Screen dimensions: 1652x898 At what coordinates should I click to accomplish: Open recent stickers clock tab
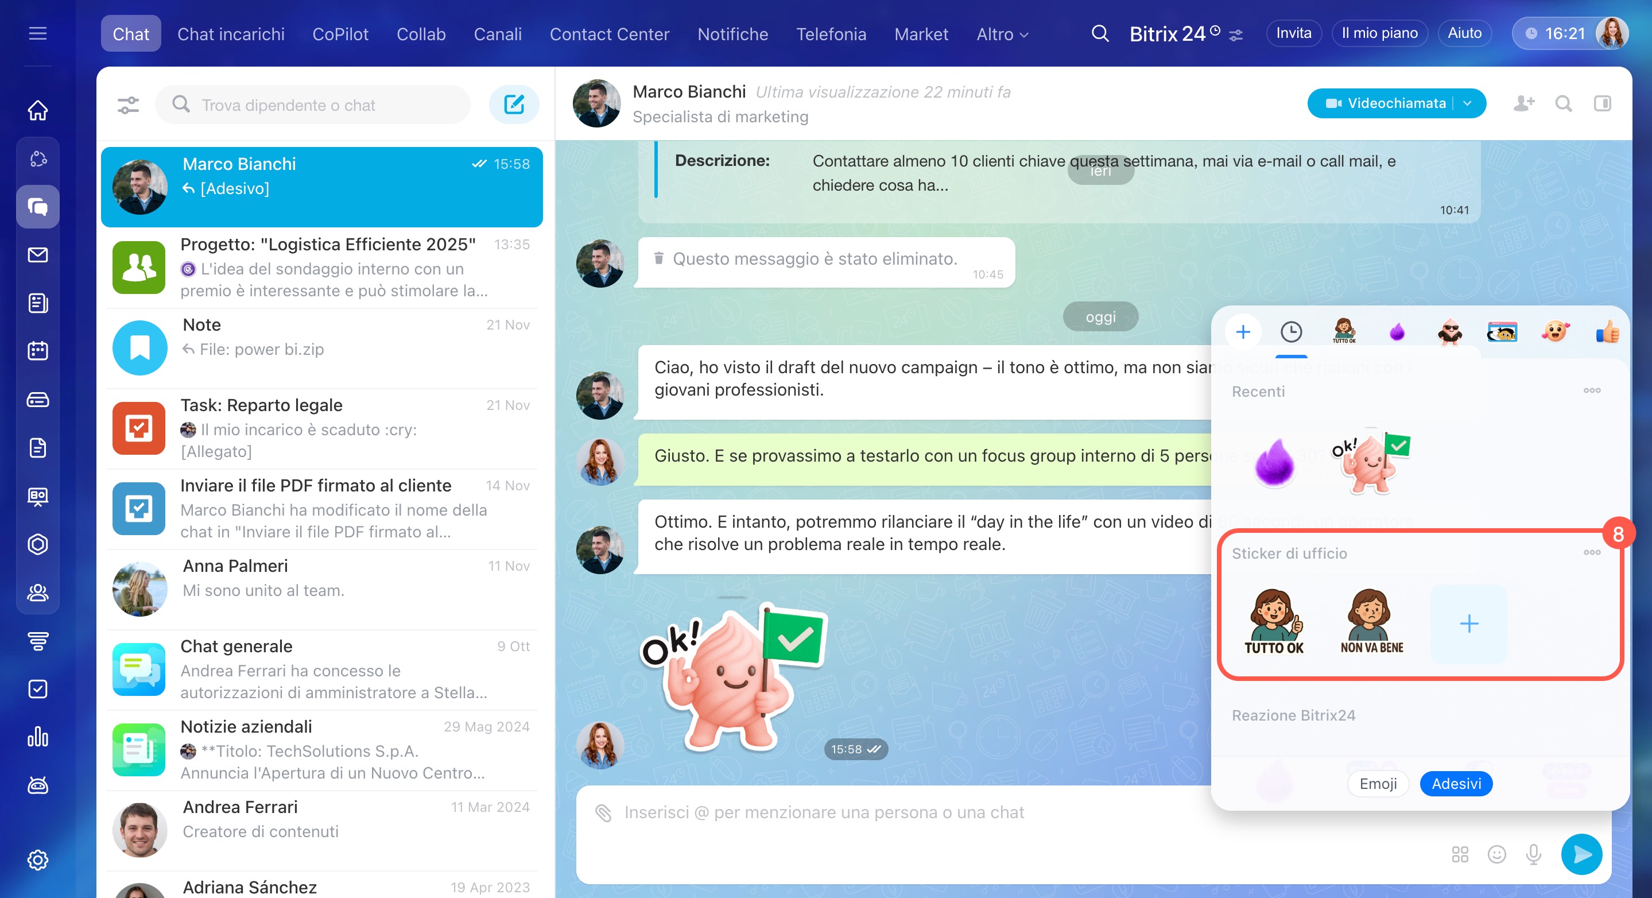(x=1291, y=332)
